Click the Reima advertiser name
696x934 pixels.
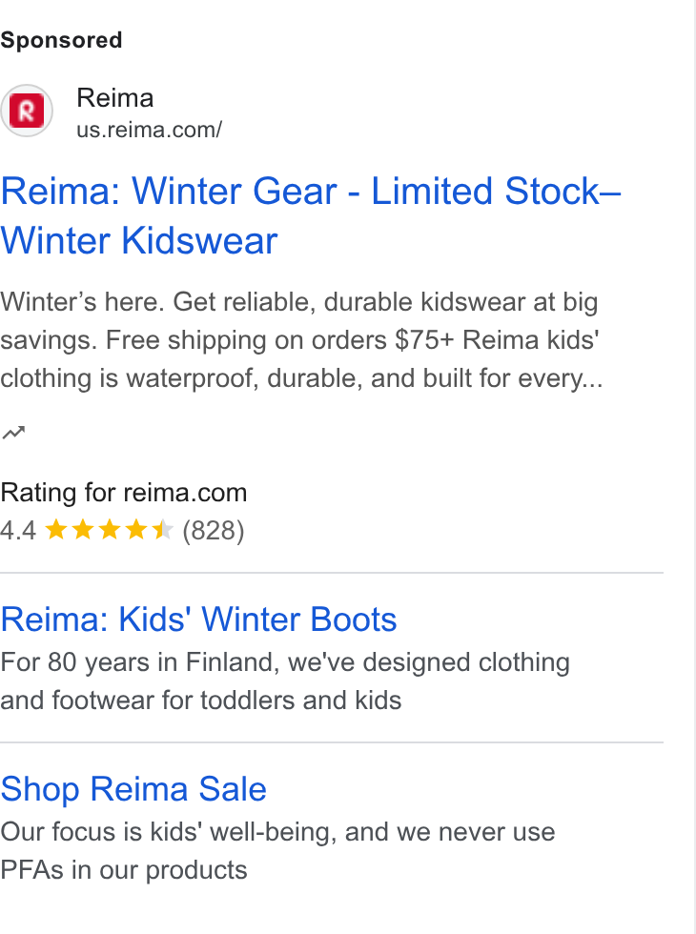115,97
